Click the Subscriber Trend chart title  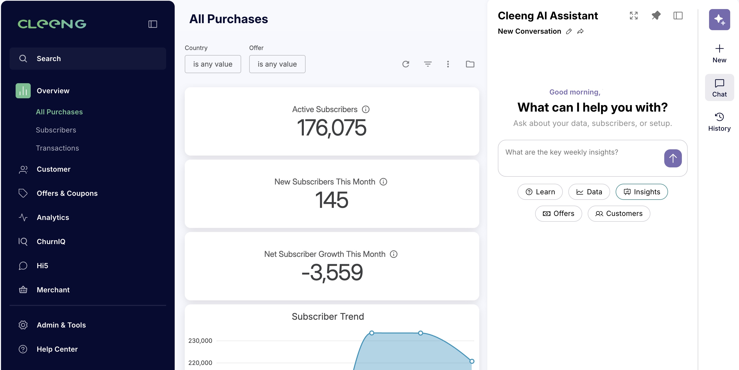(x=328, y=317)
